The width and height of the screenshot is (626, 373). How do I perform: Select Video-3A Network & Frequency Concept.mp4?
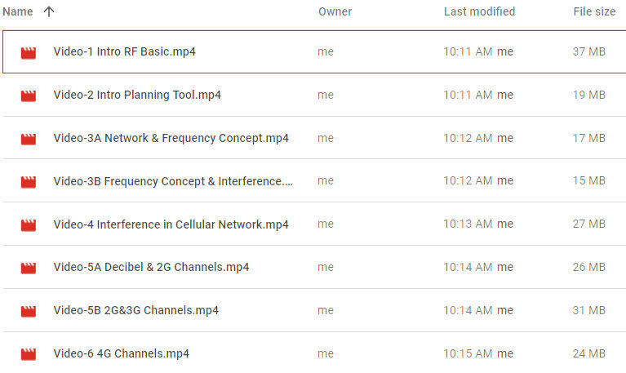coord(171,139)
